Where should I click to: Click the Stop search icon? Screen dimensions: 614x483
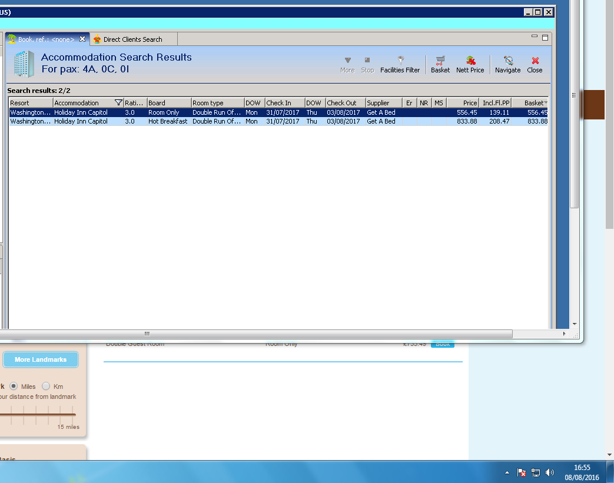(367, 65)
